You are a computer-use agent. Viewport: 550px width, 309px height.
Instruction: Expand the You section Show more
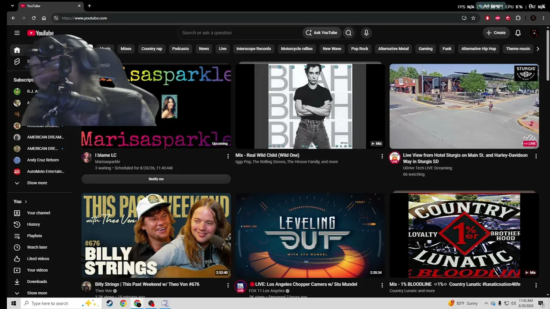pos(37,293)
